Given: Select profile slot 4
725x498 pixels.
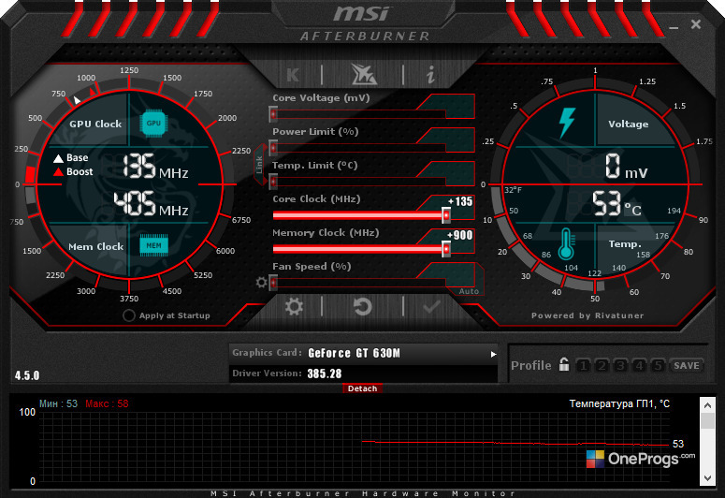Looking at the screenshot, I should (639, 366).
